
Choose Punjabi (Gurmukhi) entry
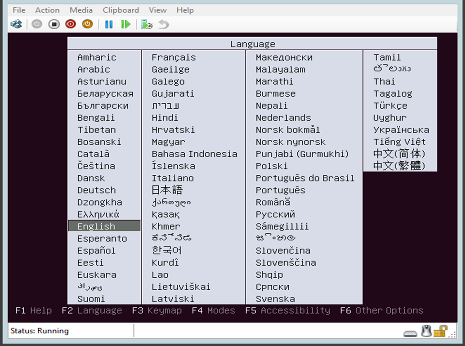[302, 154]
